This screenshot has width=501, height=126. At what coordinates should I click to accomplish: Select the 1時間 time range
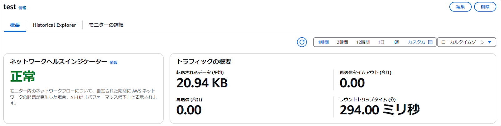[x=323, y=42]
